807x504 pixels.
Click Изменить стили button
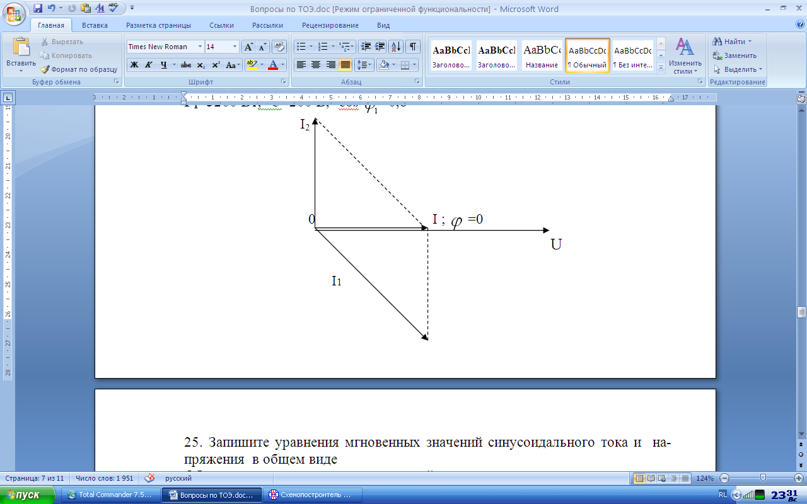685,55
